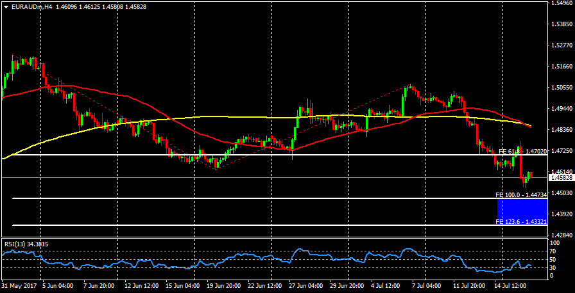Viewport: 575px width, 293px height.
Task: Click the dropdown arrow beside EURAUDm,H4 title
Action: pos(5,6)
